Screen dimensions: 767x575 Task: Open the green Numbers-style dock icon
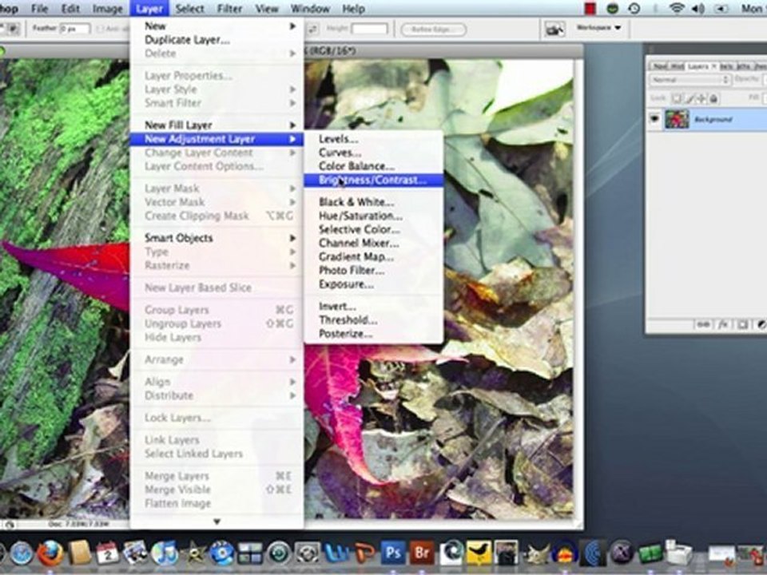(650, 554)
